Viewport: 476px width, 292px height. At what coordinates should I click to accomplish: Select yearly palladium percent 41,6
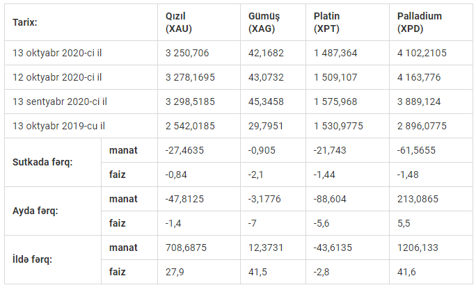click(x=406, y=272)
